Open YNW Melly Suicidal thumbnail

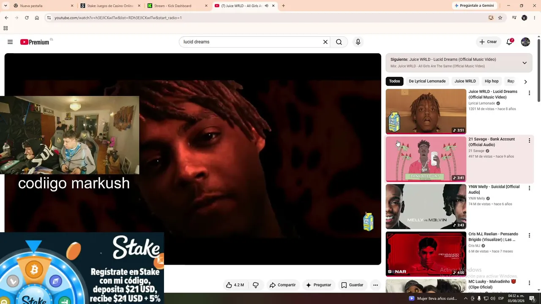click(x=426, y=206)
